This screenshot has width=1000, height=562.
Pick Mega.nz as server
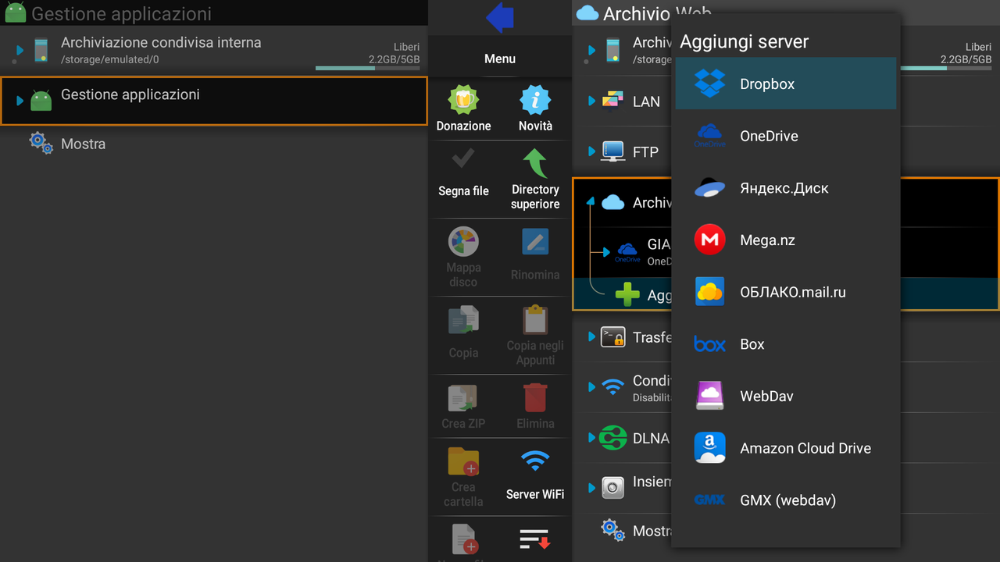[785, 240]
